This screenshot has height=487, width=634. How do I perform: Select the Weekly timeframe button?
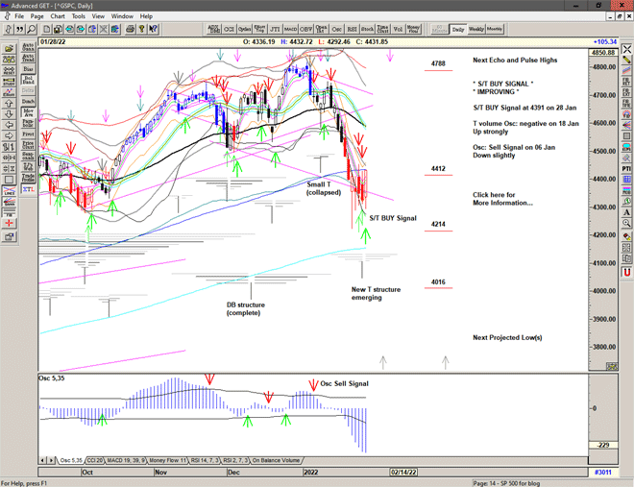[x=475, y=29]
